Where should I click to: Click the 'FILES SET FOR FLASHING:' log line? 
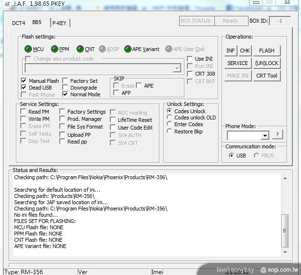[x=45, y=221]
